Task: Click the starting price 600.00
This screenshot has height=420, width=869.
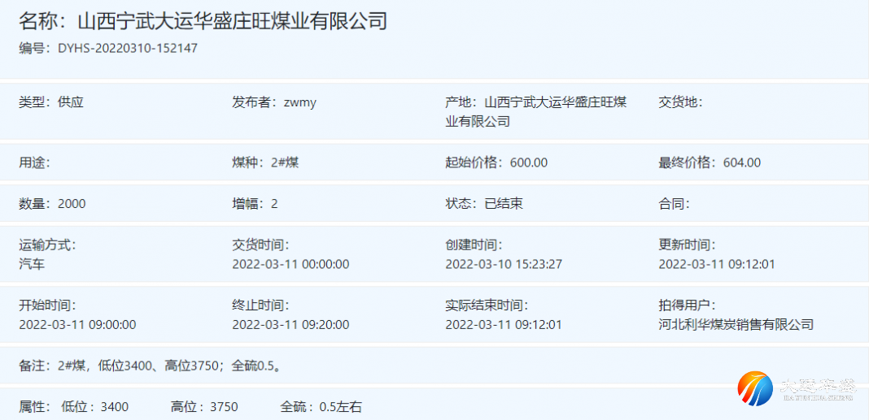Action: [x=529, y=162]
